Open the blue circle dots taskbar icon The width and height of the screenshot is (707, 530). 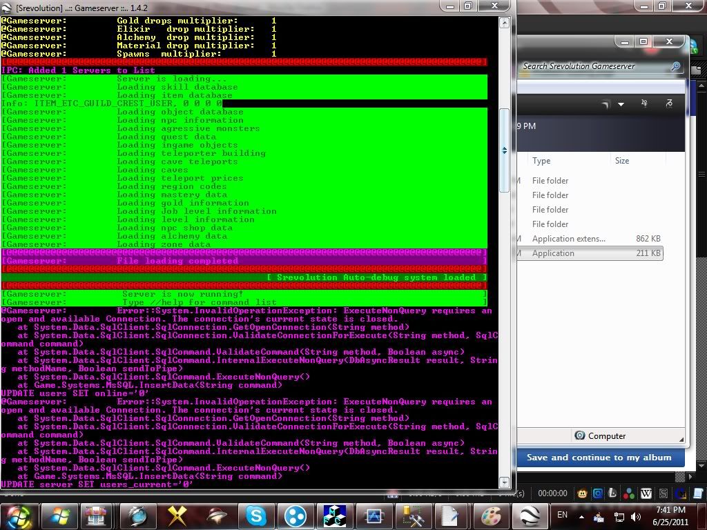click(x=296, y=516)
